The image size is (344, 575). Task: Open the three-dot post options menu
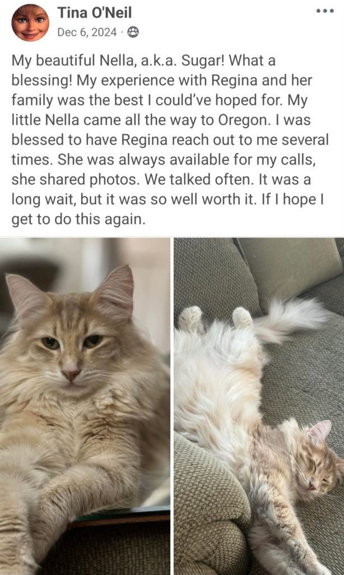coord(325,11)
